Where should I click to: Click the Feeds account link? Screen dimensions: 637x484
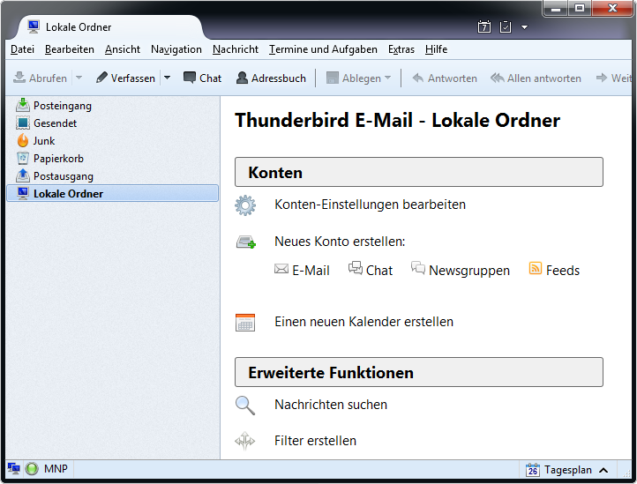pyautogui.click(x=554, y=271)
